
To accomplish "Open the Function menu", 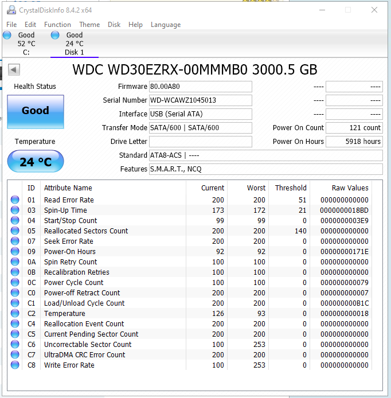I will (57, 25).
